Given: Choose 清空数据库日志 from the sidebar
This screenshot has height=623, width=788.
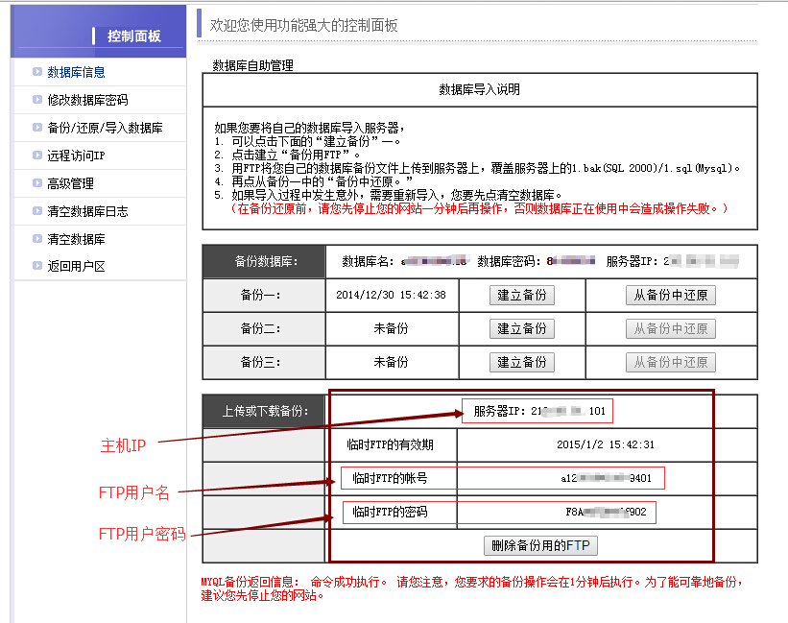Looking at the screenshot, I should tap(87, 211).
